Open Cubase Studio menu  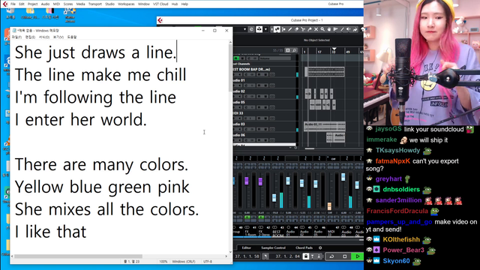click(109, 4)
